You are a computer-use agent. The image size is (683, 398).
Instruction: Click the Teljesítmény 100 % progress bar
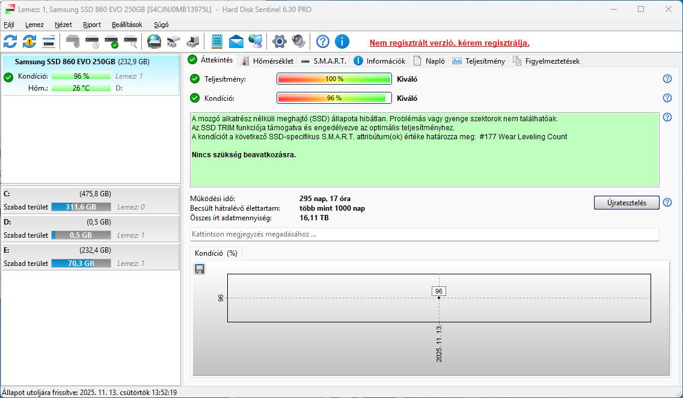[x=334, y=79]
